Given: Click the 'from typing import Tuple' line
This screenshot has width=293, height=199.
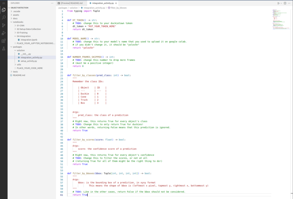Looking at the screenshot, I should point(84,11).
